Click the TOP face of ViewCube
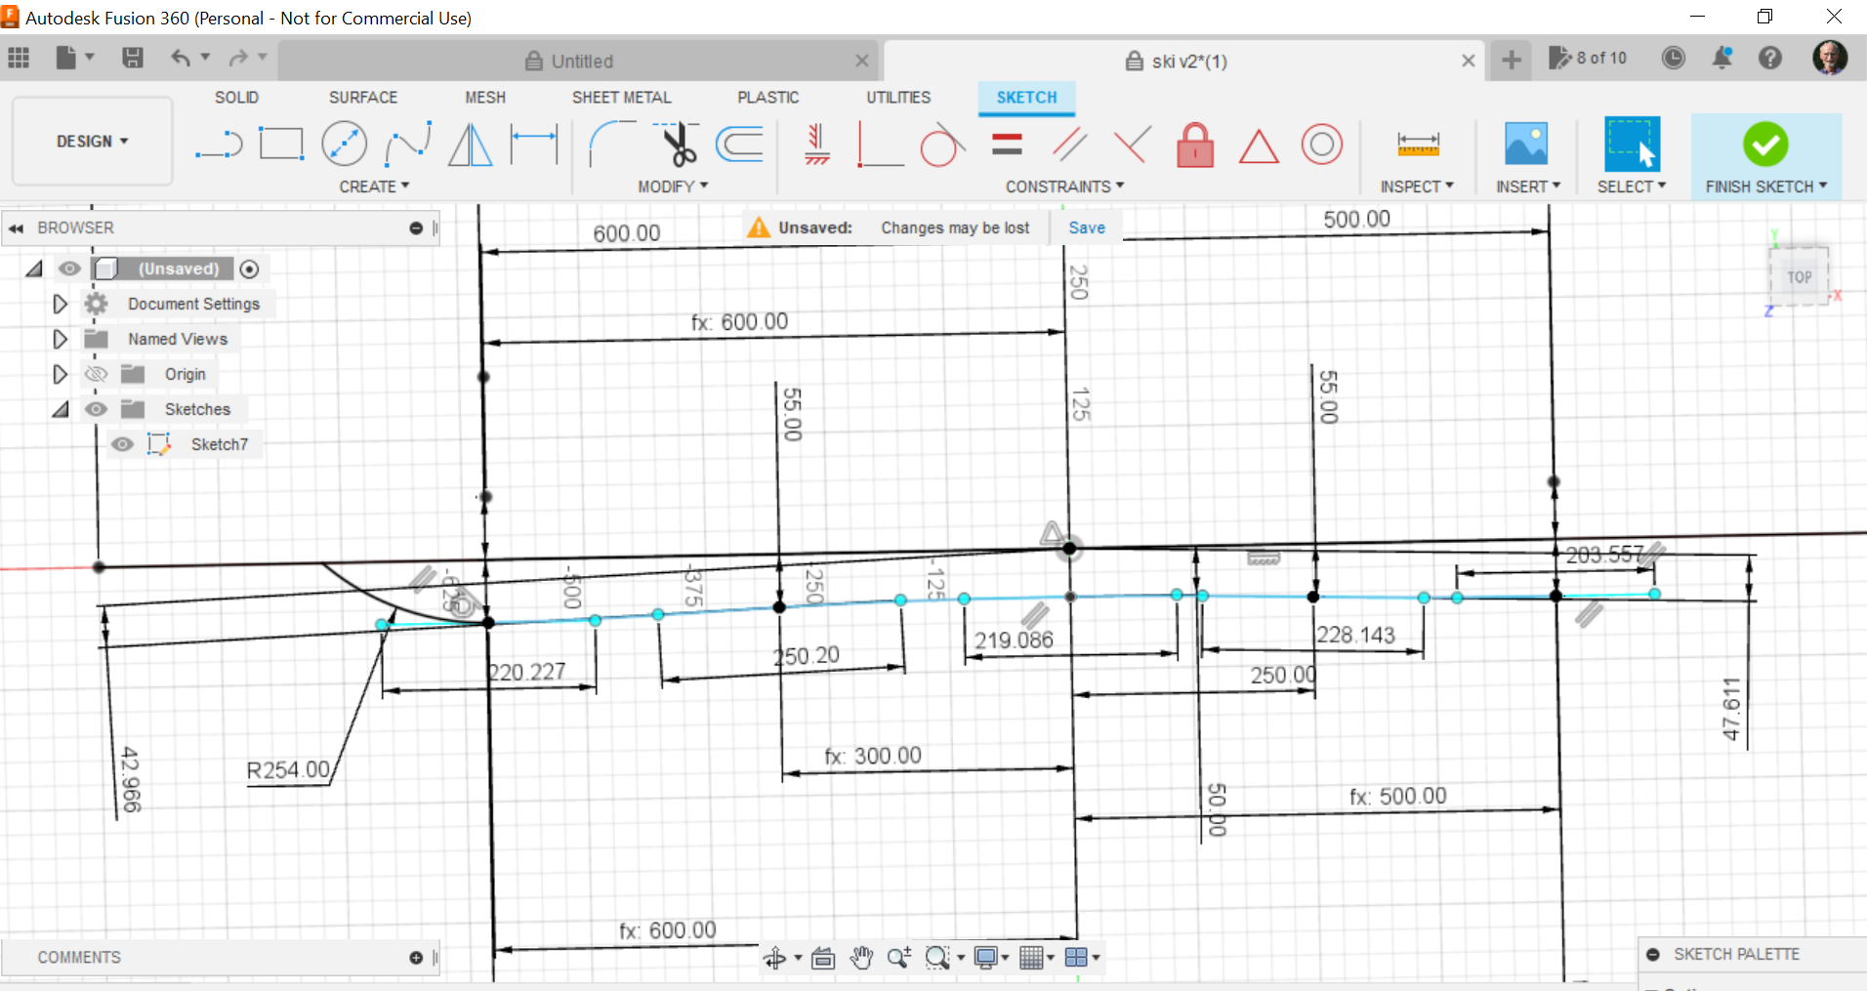 (x=1799, y=277)
